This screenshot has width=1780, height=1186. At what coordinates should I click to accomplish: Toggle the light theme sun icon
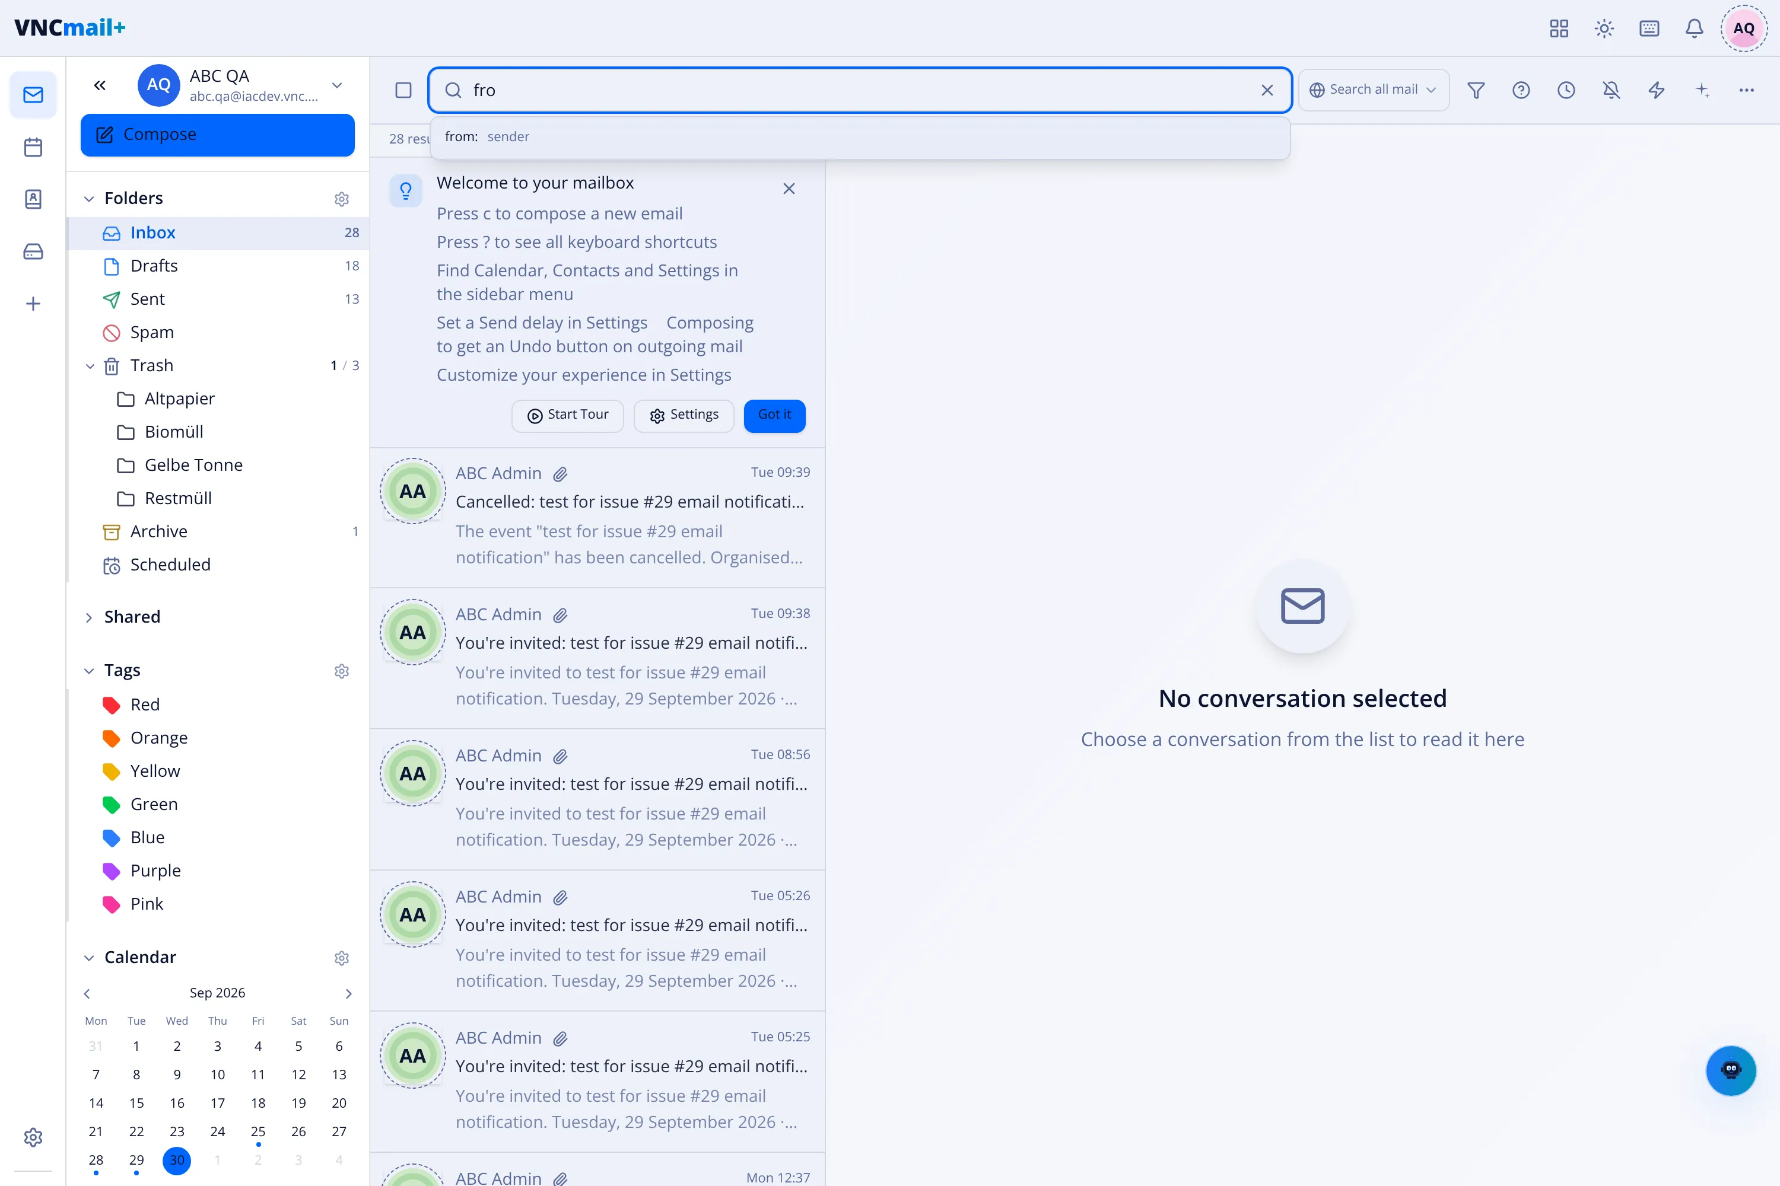click(1604, 28)
